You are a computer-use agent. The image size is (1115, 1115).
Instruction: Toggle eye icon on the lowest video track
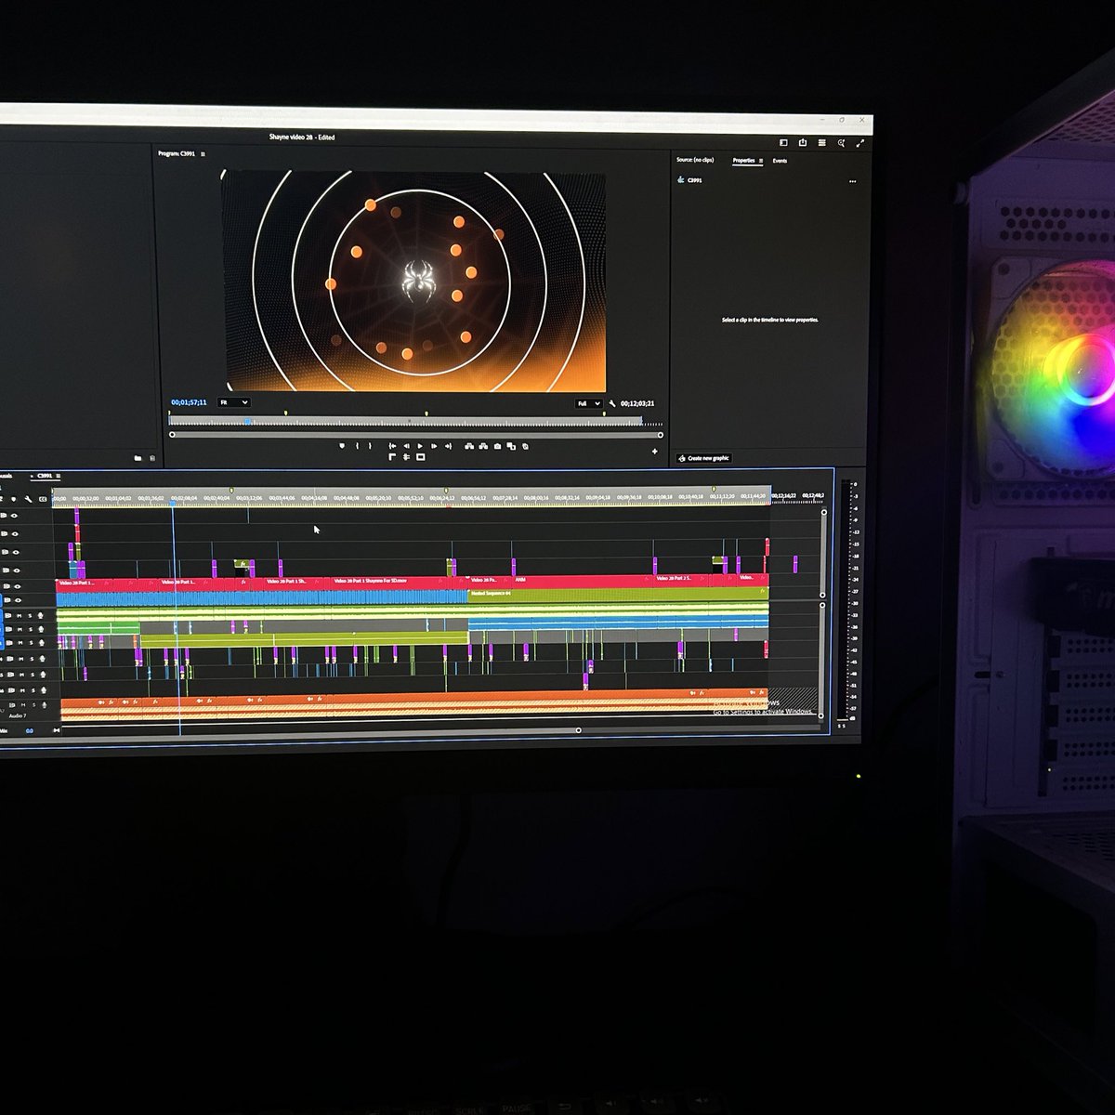click(x=18, y=600)
